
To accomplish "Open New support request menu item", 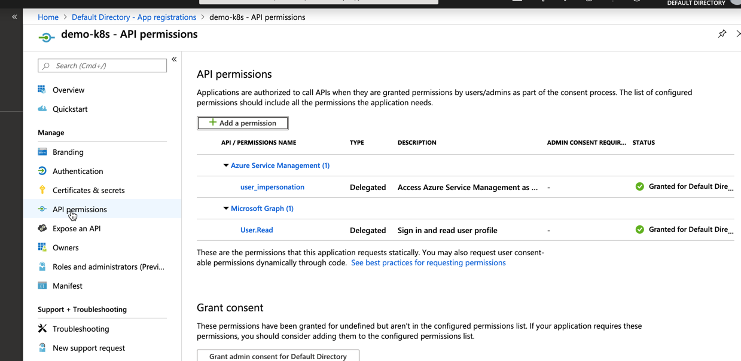I will (89, 348).
